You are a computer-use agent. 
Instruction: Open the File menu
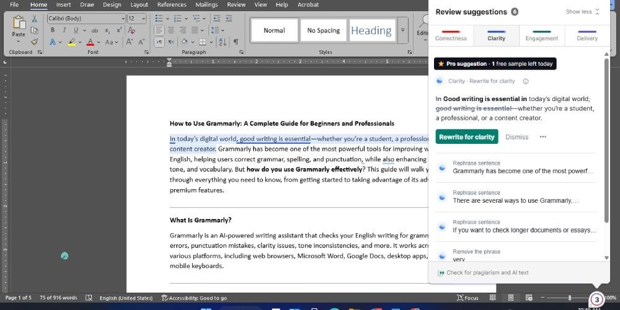click(x=14, y=5)
